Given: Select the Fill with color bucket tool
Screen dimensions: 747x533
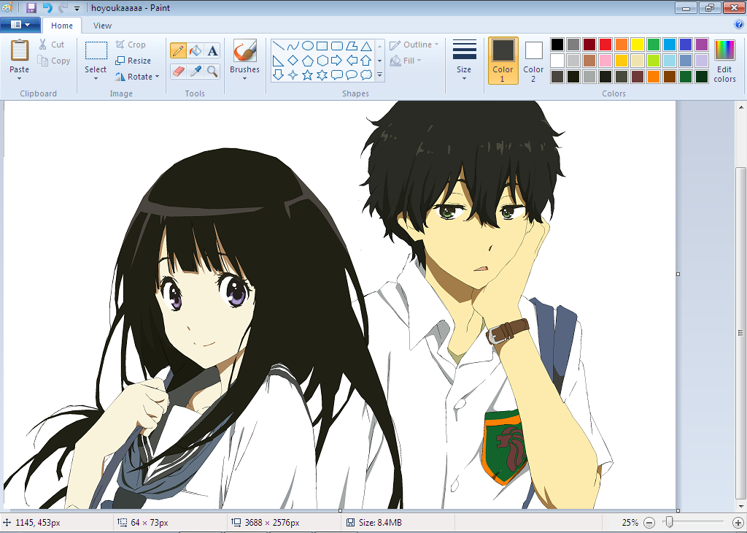Looking at the screenshot, I should (x=196, y=50).
